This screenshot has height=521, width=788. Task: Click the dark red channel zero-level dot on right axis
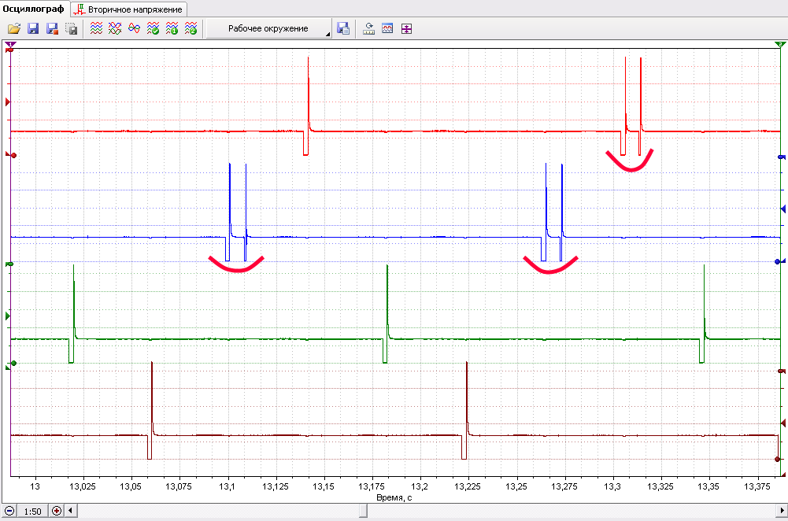coord(779,459)
